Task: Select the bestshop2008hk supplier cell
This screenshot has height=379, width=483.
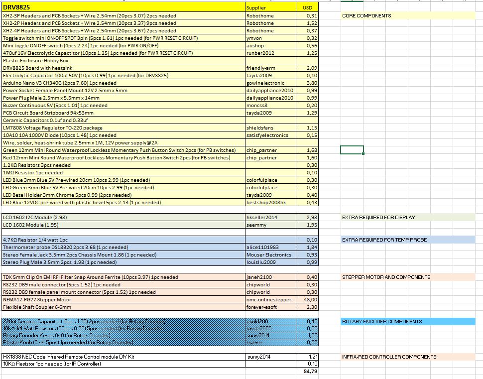Action: coord(270,202)
